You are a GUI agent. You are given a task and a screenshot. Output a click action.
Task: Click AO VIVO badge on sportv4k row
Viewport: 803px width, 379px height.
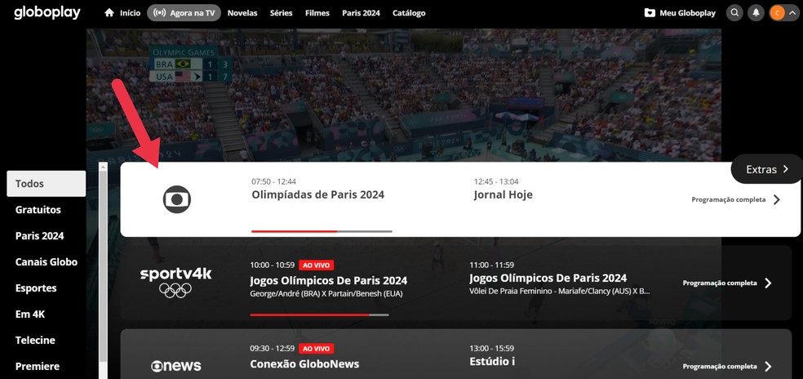317,265
